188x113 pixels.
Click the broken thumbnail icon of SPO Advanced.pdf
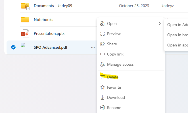pyautogui.click(x=23, y=45)
